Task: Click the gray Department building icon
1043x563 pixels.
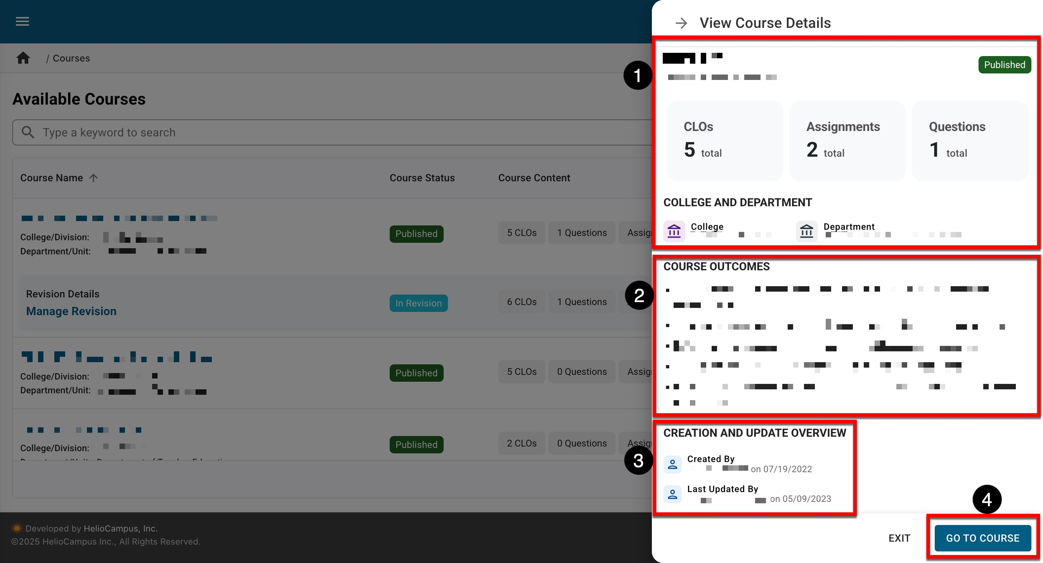Action: [807, 231]
